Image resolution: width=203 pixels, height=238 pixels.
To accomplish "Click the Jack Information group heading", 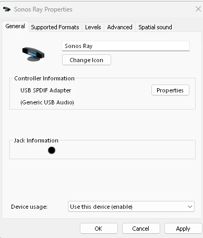I will 36,140.
